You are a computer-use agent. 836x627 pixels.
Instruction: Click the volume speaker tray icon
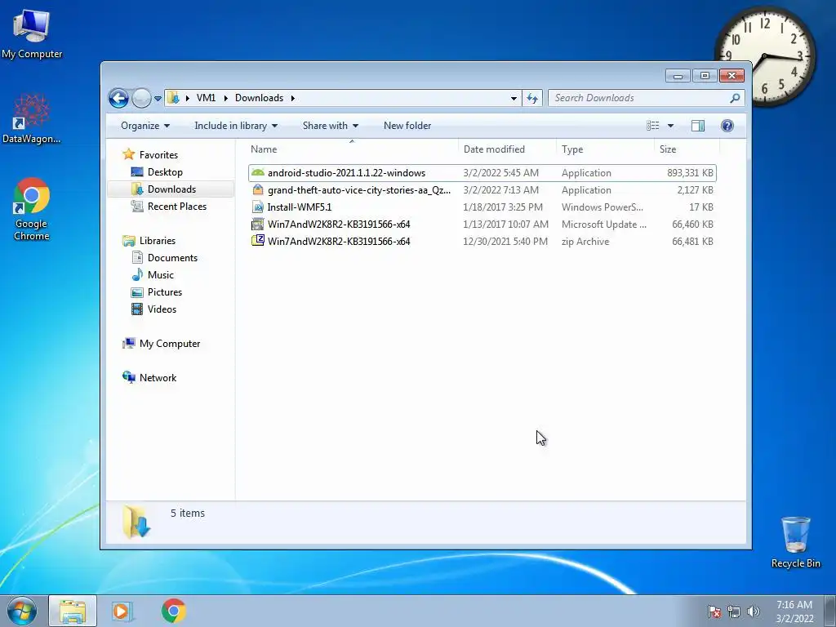754,611
